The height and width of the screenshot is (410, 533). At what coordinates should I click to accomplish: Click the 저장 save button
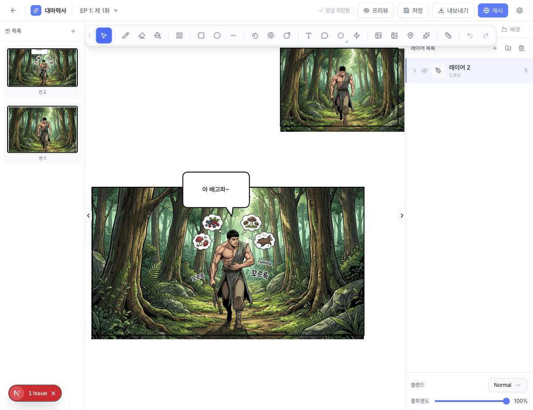tap(413, 10)
